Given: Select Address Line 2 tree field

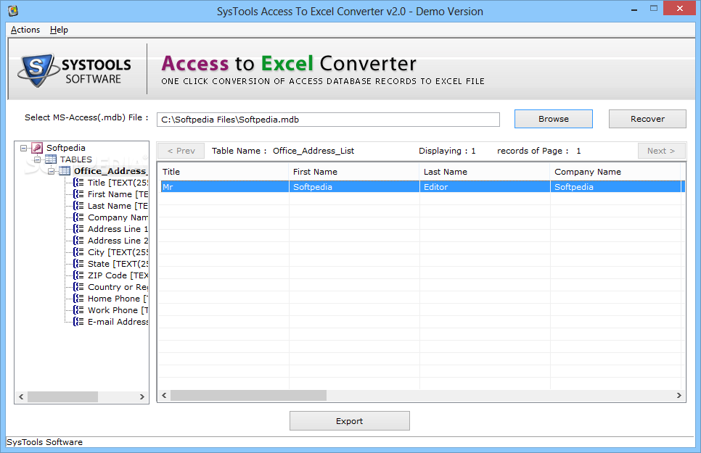Looking at the screenshot, I should coord(118,241).
